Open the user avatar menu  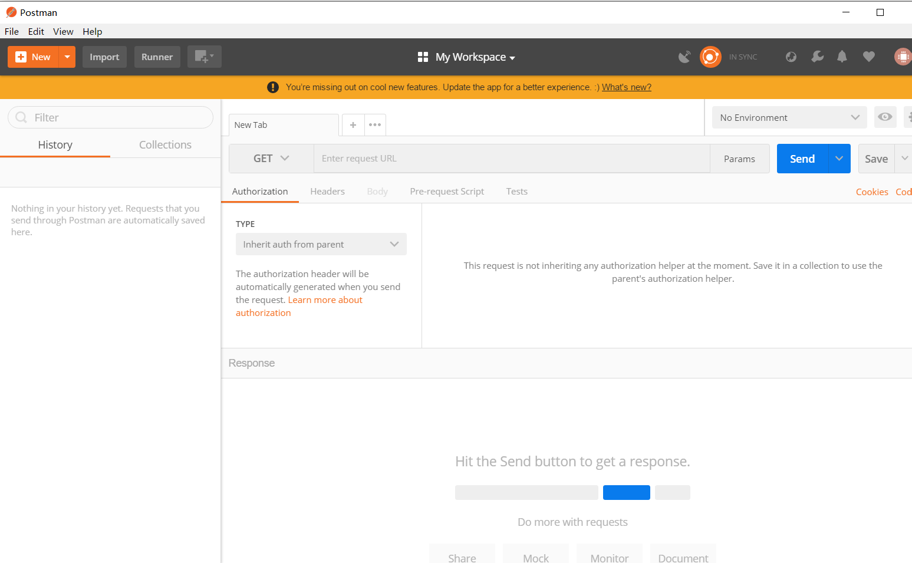903,57
